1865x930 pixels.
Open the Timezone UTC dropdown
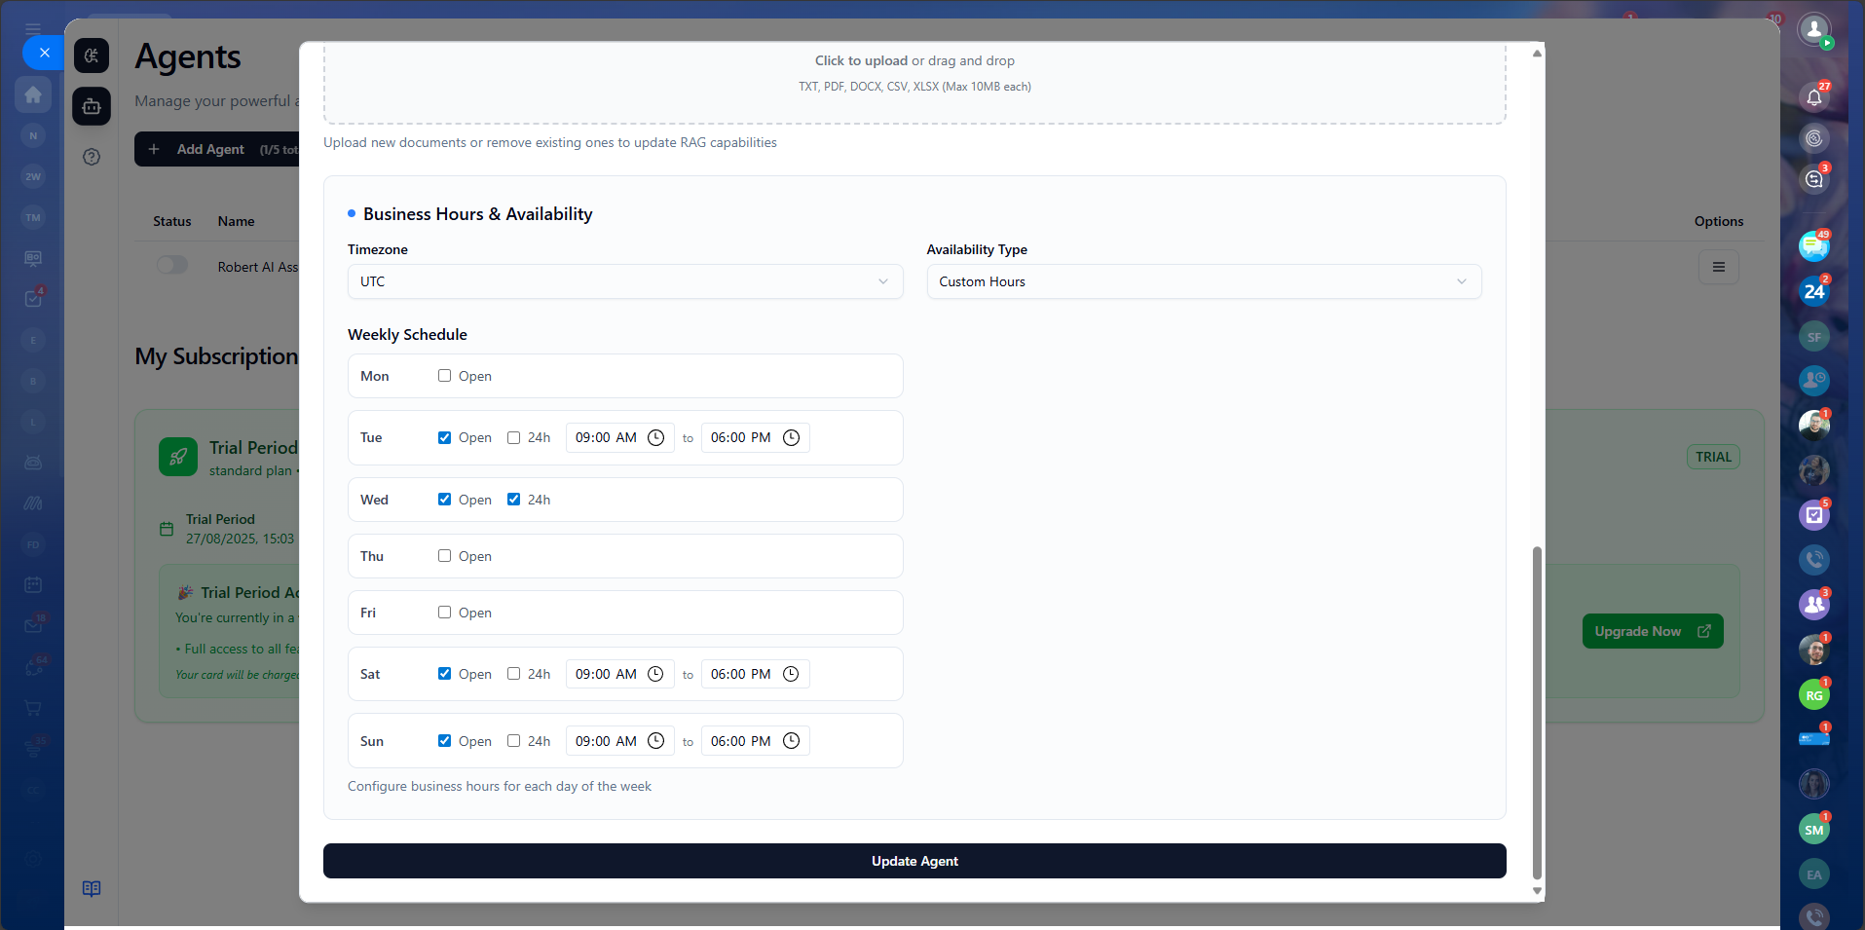click(624, 281)
